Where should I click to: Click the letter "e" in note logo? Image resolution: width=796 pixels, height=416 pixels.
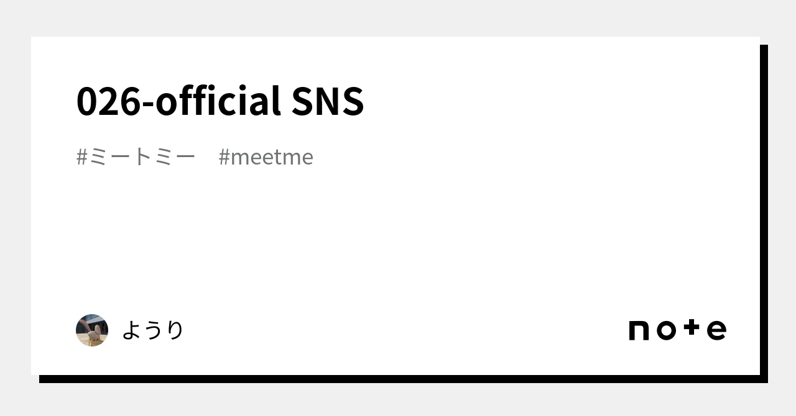coord(716,330)
